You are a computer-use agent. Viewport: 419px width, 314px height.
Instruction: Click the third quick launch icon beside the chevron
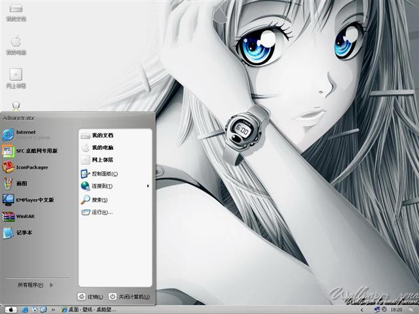(x=44, y=309)
